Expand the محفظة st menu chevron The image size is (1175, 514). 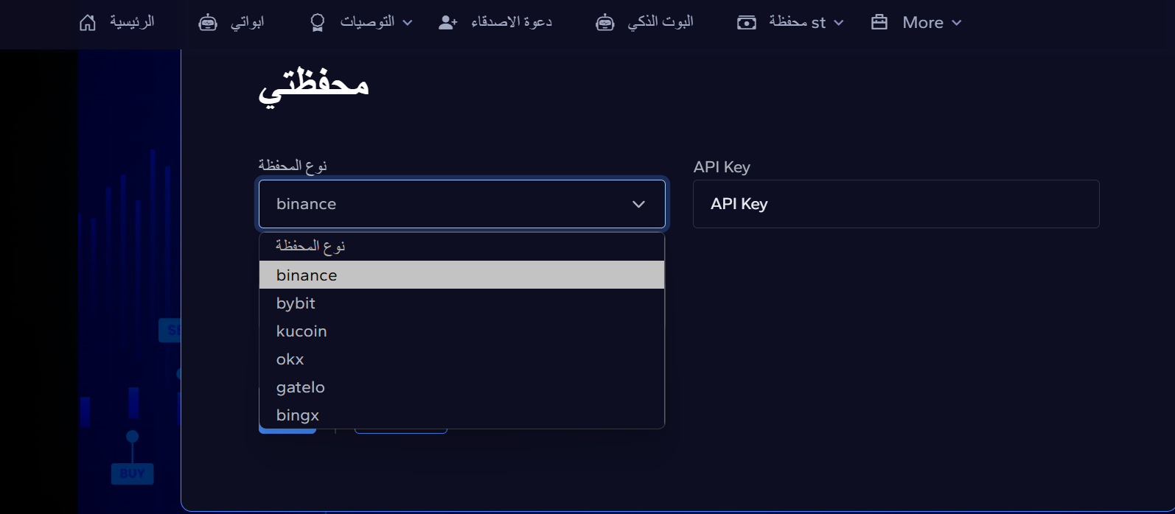coord(839,23)
